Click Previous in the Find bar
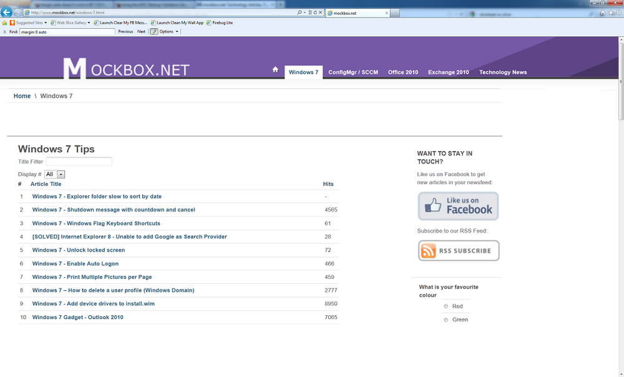 125,31
